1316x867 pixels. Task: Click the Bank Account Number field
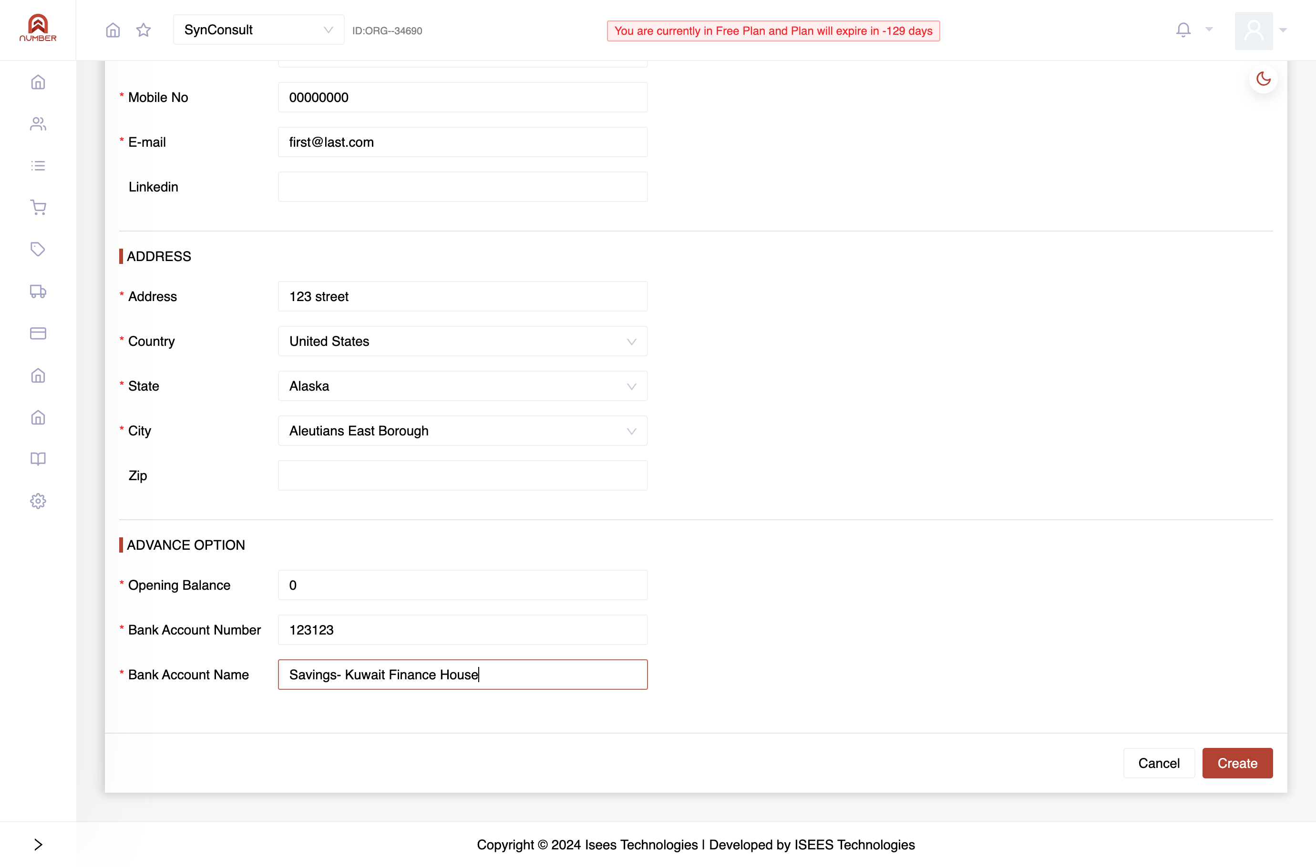(x=463, y=630)
